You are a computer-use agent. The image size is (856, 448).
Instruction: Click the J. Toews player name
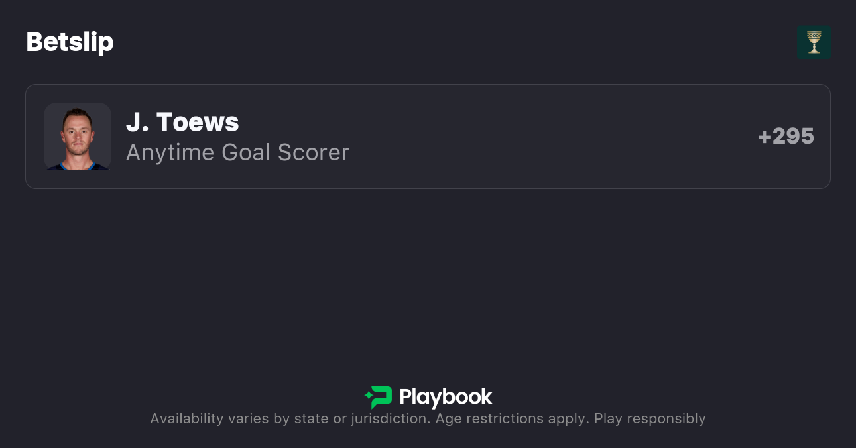(182, 122)
